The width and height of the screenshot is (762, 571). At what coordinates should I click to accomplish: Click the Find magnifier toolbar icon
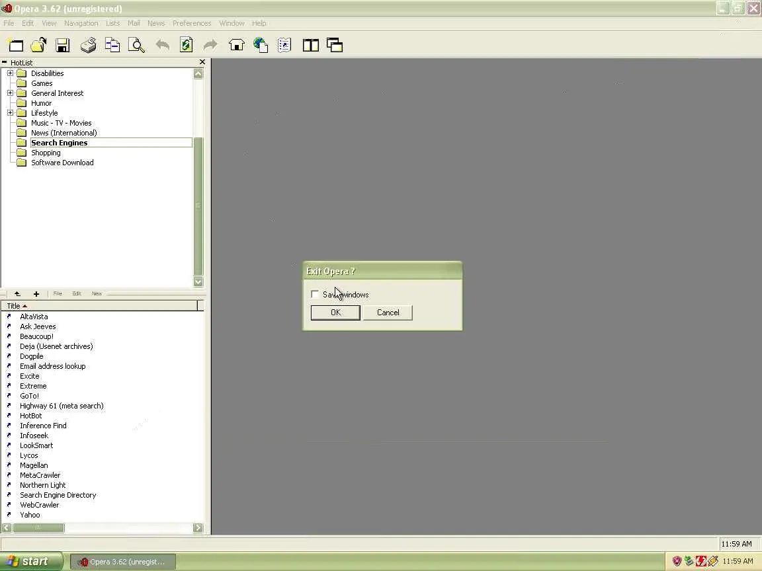click(x=136, y=45)
